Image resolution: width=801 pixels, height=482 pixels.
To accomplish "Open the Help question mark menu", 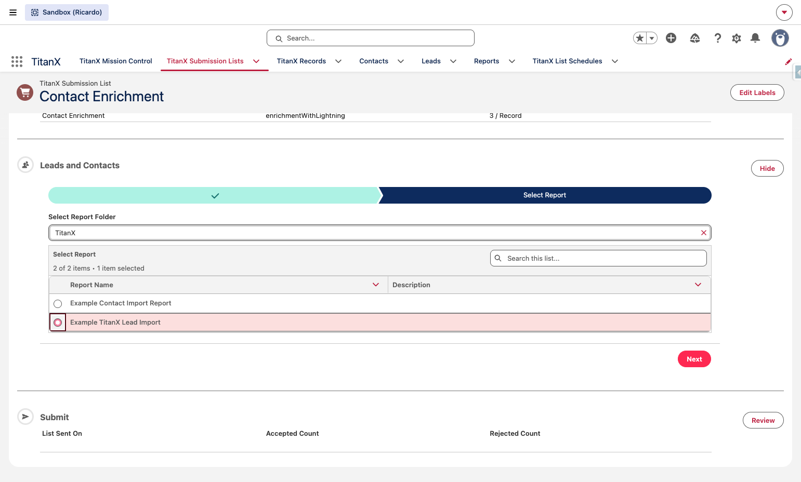I will 718,38.
